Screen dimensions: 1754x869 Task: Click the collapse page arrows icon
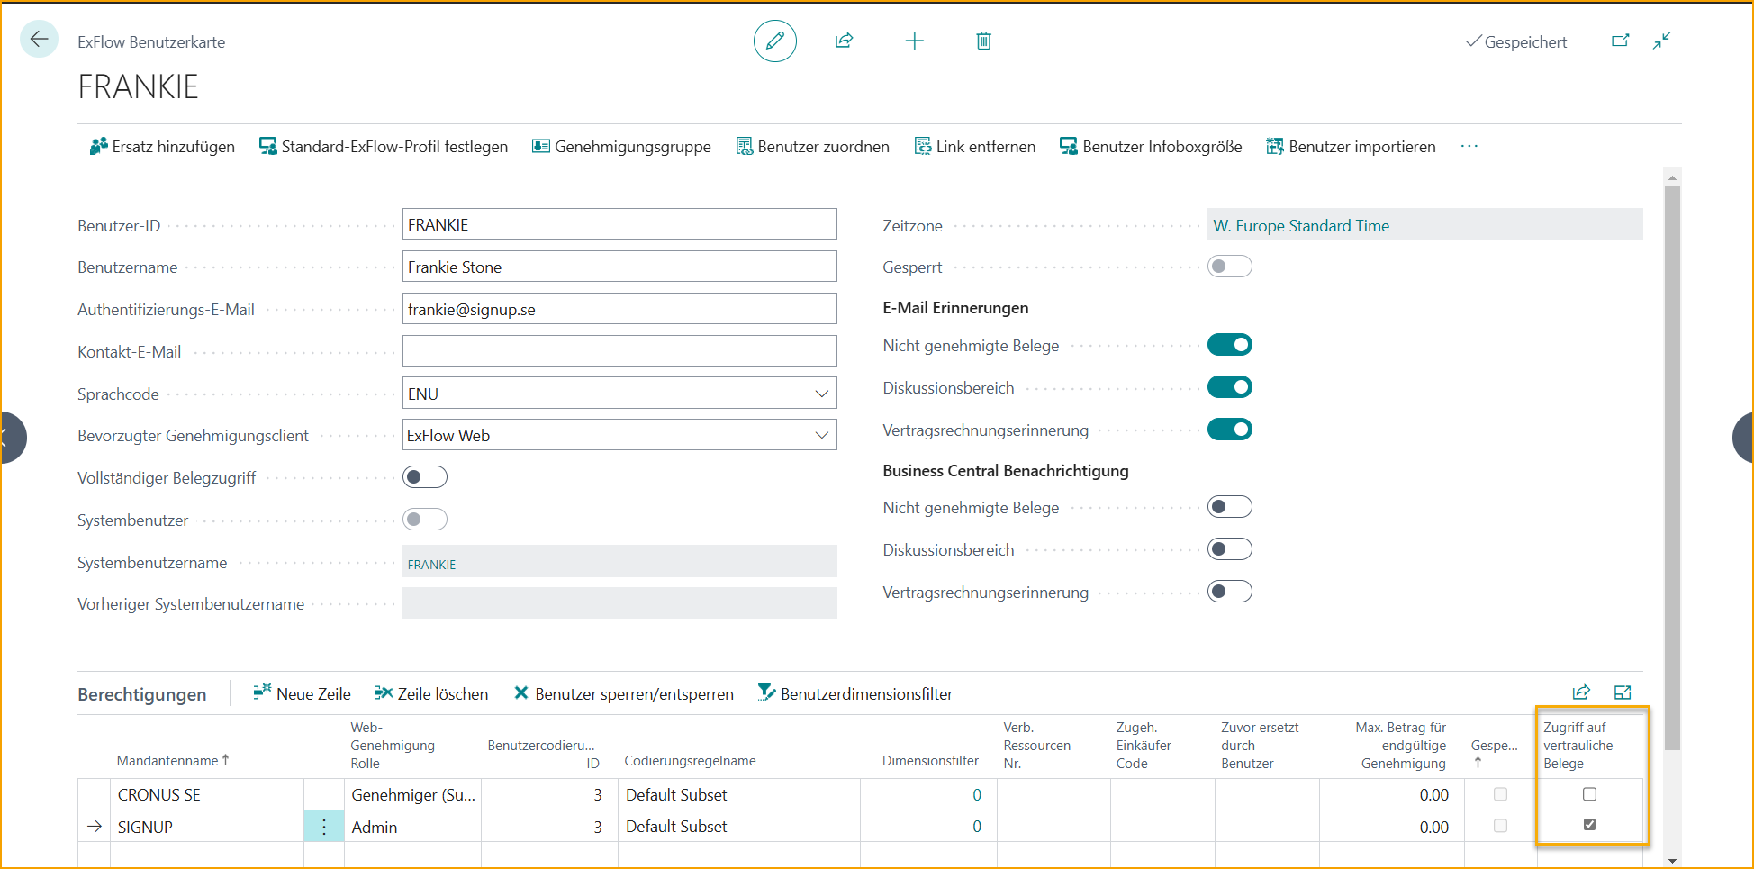(1661, 41)
